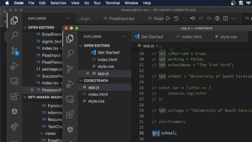Open the Terminal menu
This screenshot has width=252, height=142.
pyautogui.click(x=113, y=3)
